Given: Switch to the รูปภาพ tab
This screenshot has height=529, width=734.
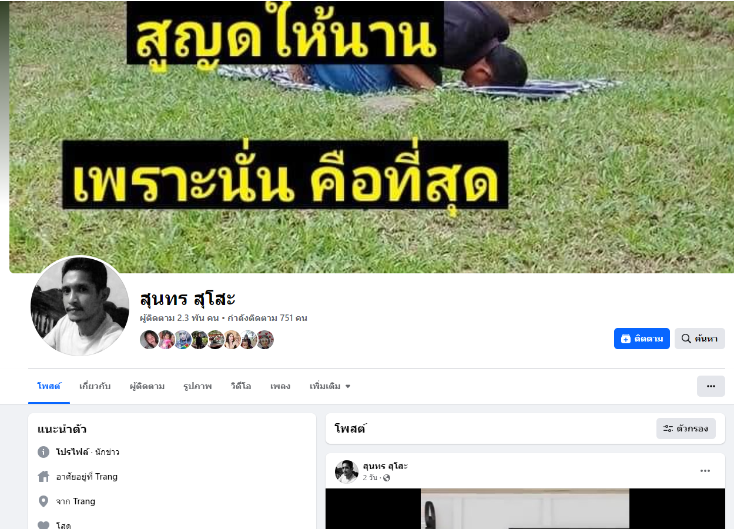Looking at the screenshot, I should click(x=197, y=386).
